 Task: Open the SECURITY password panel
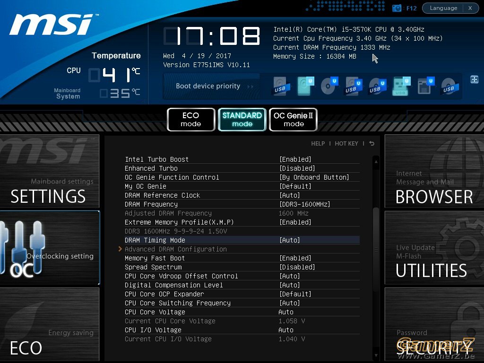pyautogui.click(x=434, y=324)
